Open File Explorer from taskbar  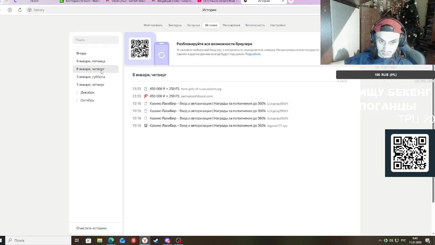(100, 241)
